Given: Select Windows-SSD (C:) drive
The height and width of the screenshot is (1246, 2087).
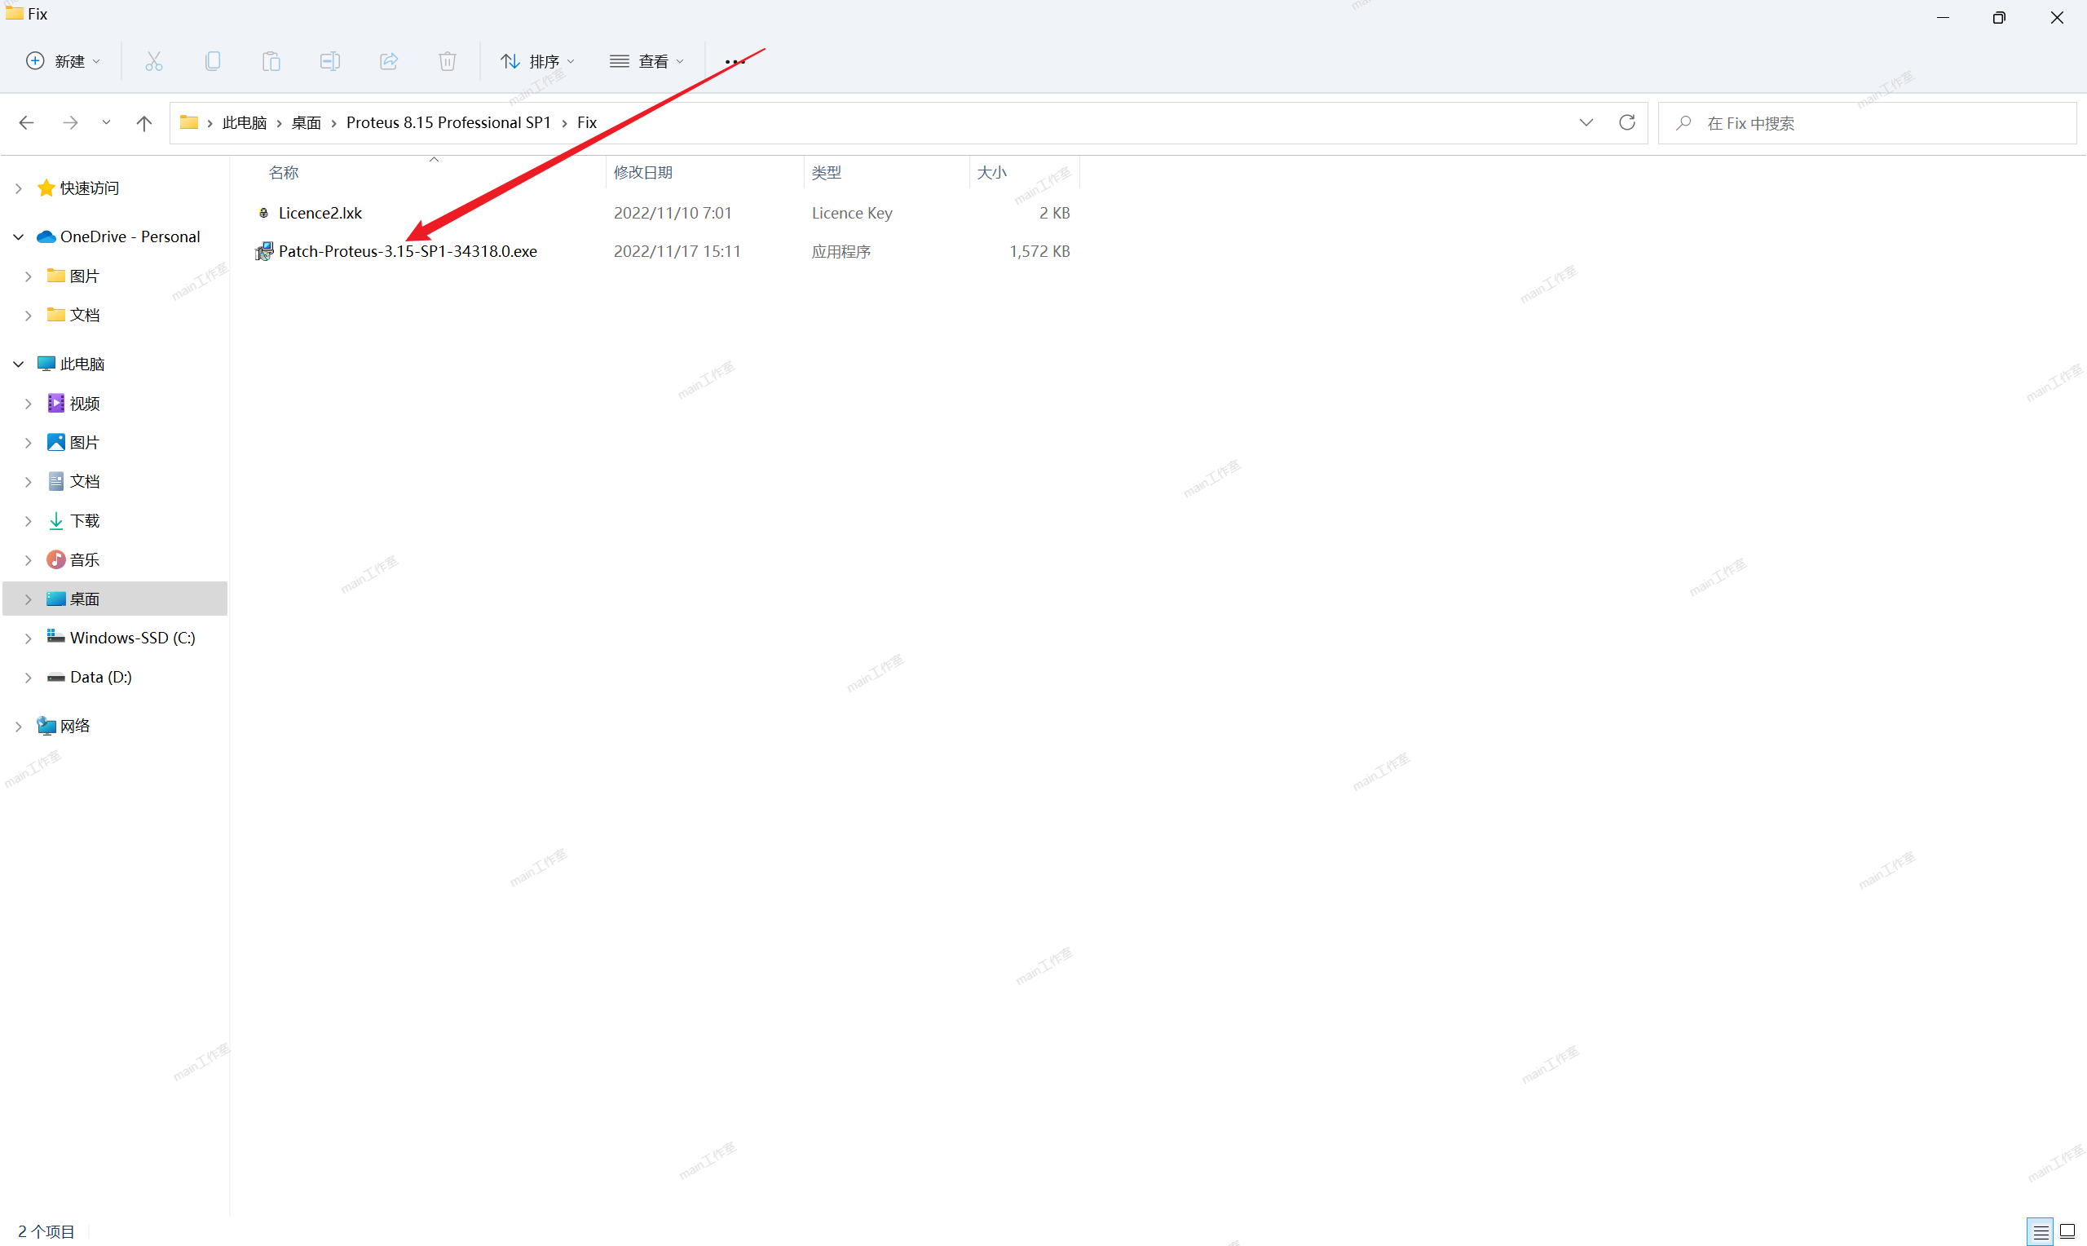Looking at the screenshot, I should tap(133, 638).
